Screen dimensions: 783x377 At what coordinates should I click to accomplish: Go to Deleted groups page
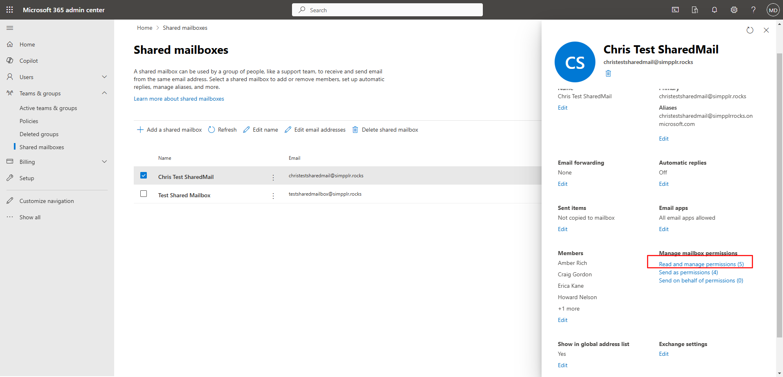coord(39,134)
